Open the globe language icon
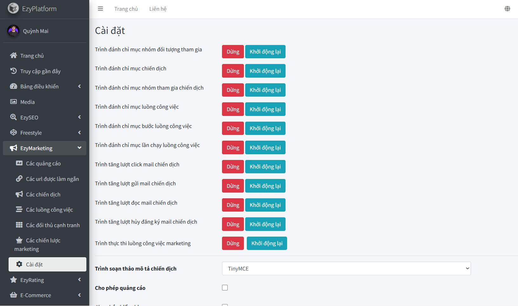This screenshot has height=306, width=518. point(507,9)
